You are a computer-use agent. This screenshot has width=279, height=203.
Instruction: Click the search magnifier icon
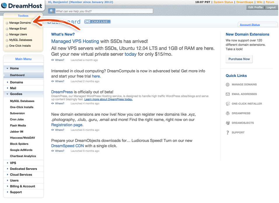click(x=52, y=11)
